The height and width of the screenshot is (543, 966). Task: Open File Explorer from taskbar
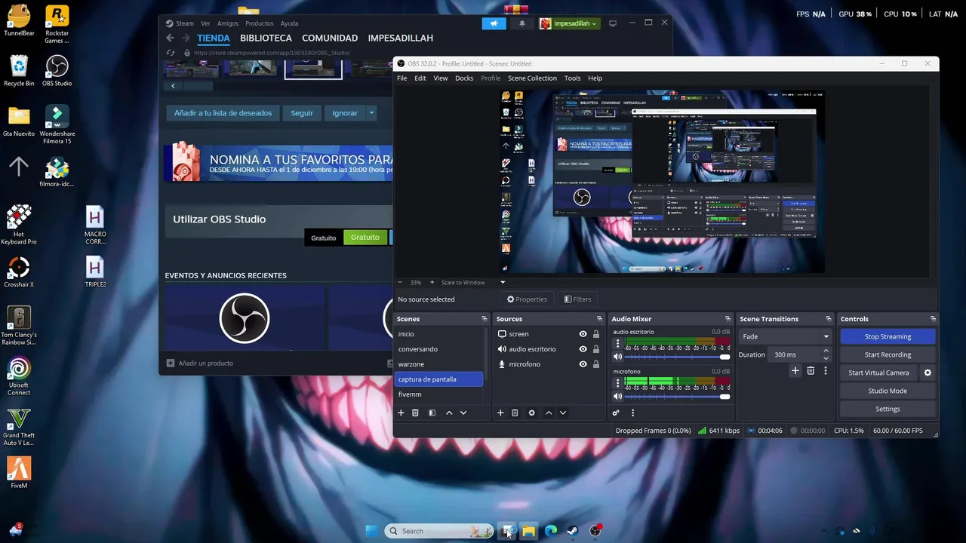[528, 531]
